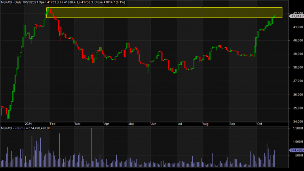Viewport: 304px width, 171px height.
Task: Select the 2021 year label on time axis
Action: (28, 124)
